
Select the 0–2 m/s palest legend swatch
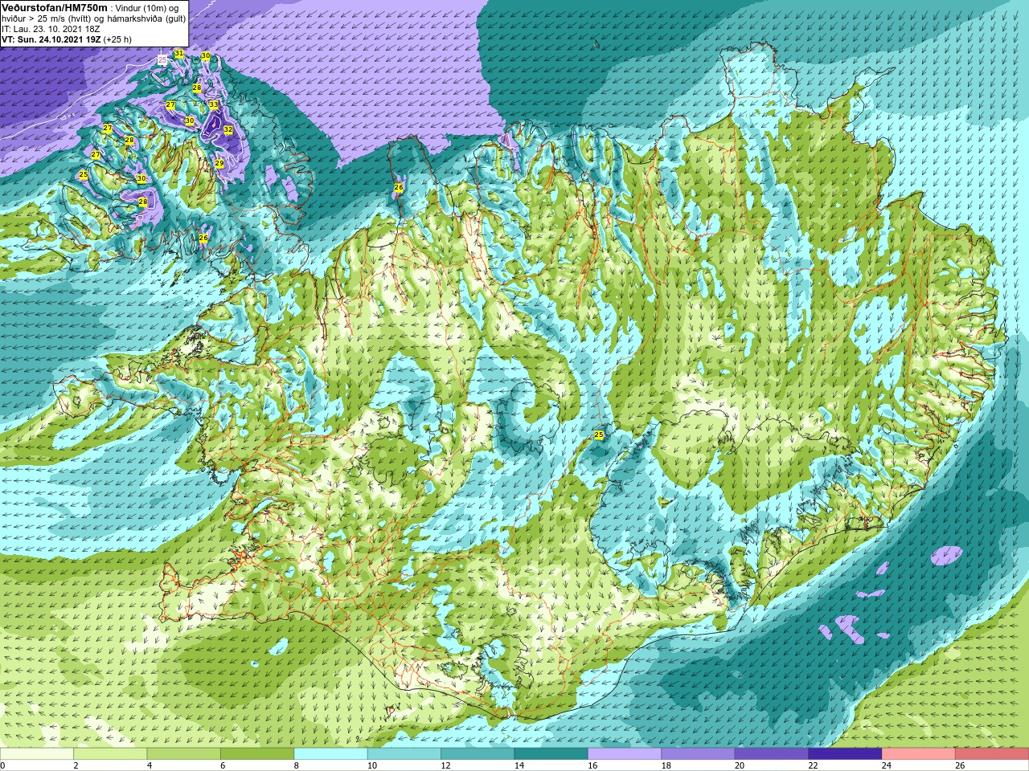[x=37, y=754]
